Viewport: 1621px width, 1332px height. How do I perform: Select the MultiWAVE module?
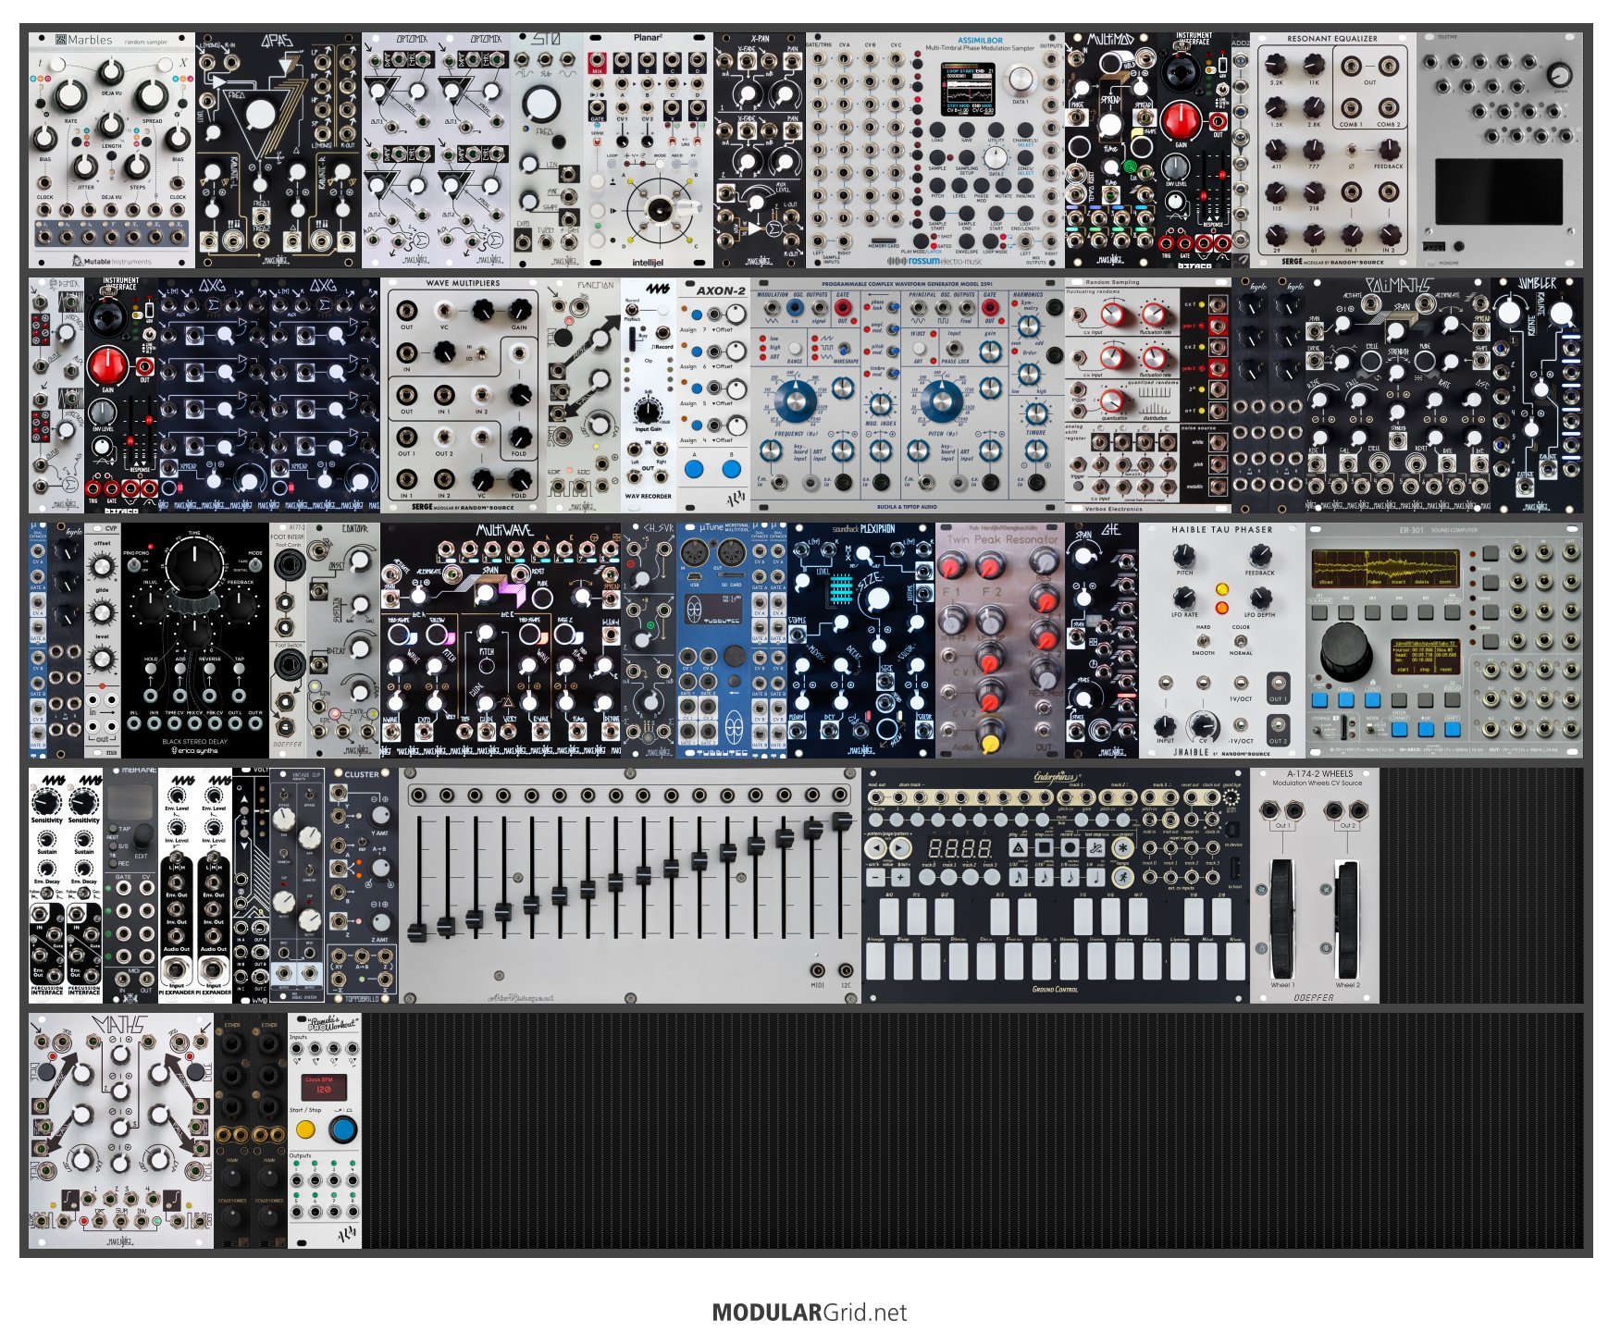coord(501,640)
